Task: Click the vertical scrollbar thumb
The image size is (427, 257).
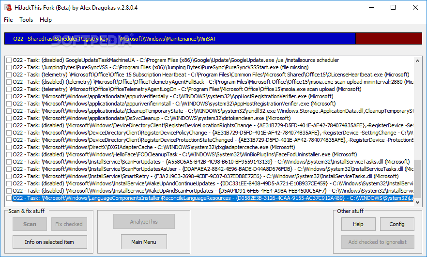Action: coord(417,179)
